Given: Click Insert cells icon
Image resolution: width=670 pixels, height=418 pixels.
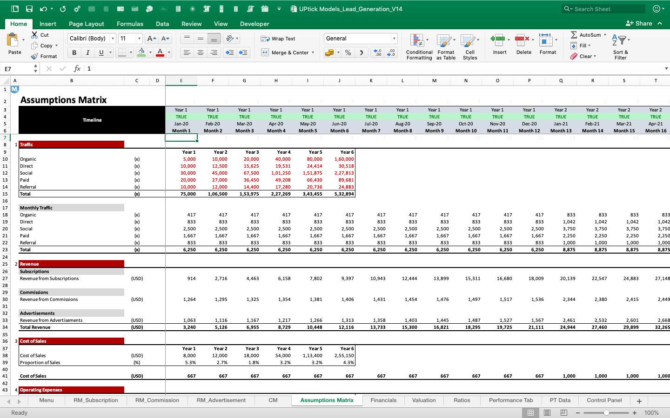Looking at the screenshot, I should (498, 40).
